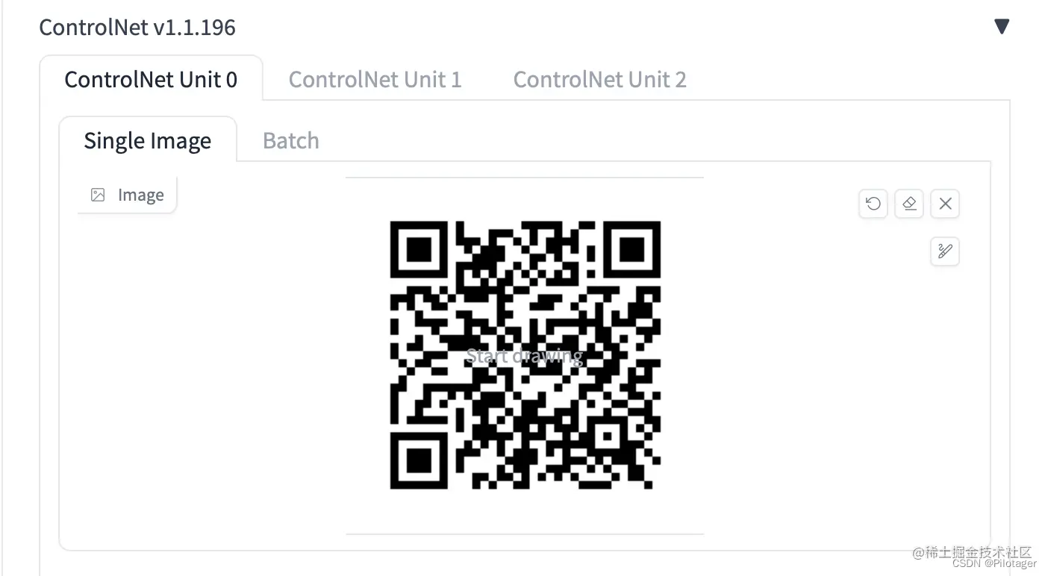Click the picture icon beside Image label

click(x=98, y=195)
